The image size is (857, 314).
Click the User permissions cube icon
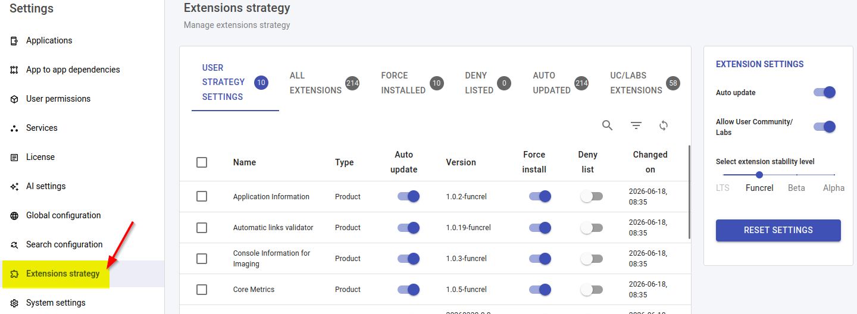[x=14, y=99]
